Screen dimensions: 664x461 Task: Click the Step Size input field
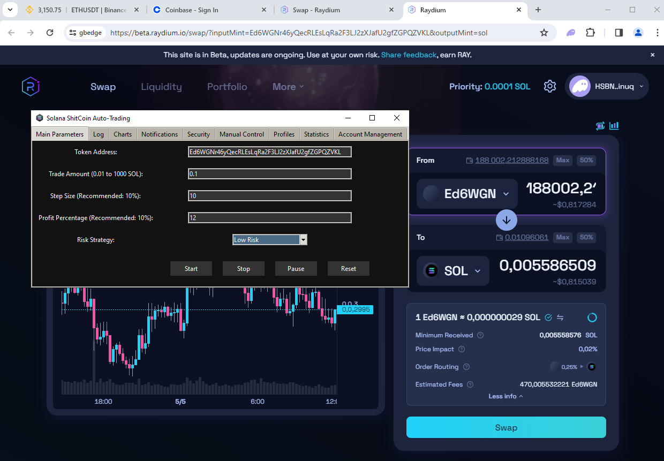270,196
